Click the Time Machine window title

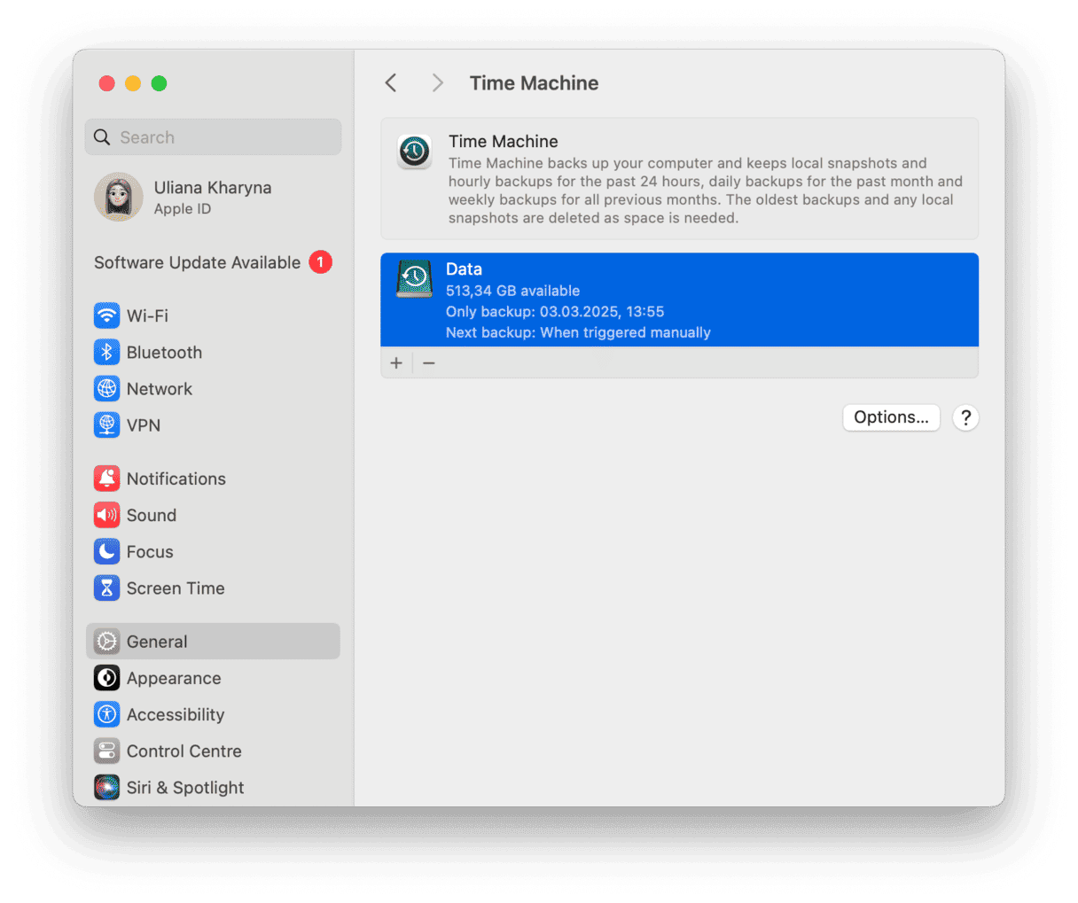click(534, 82)
